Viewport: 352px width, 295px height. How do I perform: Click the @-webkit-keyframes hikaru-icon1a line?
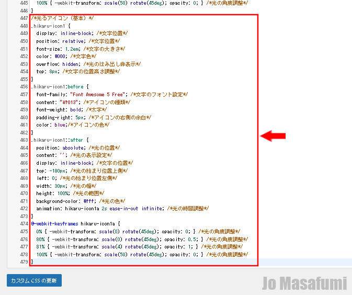(76, 224)
